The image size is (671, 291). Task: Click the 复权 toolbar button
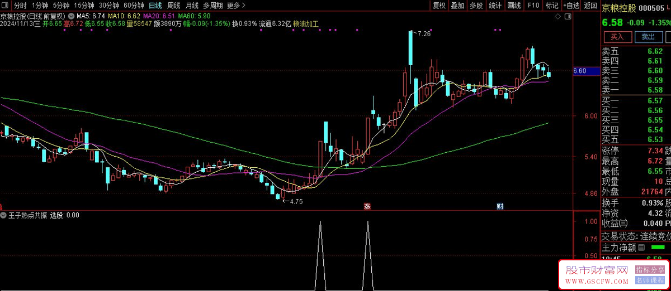[x=440, y=6]
